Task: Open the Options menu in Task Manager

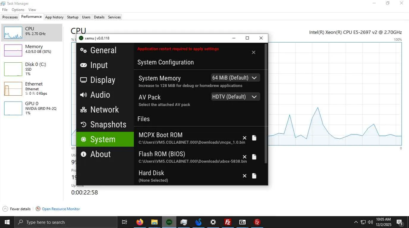Action: pyautogui.click(x=18, y=10)
